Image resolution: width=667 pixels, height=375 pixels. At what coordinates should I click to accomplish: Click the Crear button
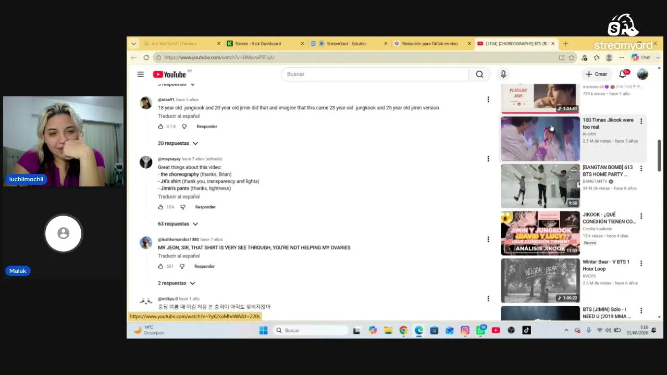pos(596,74)
